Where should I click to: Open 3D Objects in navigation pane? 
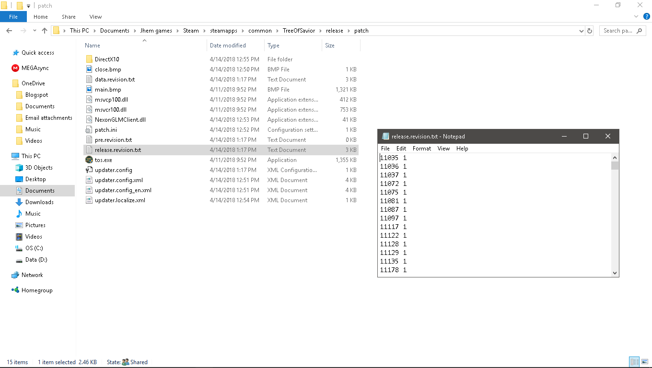[x=38, y=168]
